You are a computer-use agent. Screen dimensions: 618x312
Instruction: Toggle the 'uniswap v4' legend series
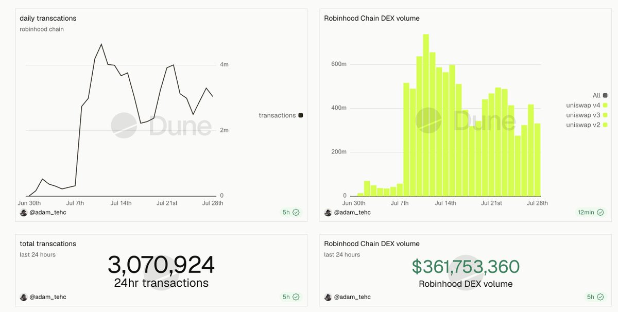[587, 105]
